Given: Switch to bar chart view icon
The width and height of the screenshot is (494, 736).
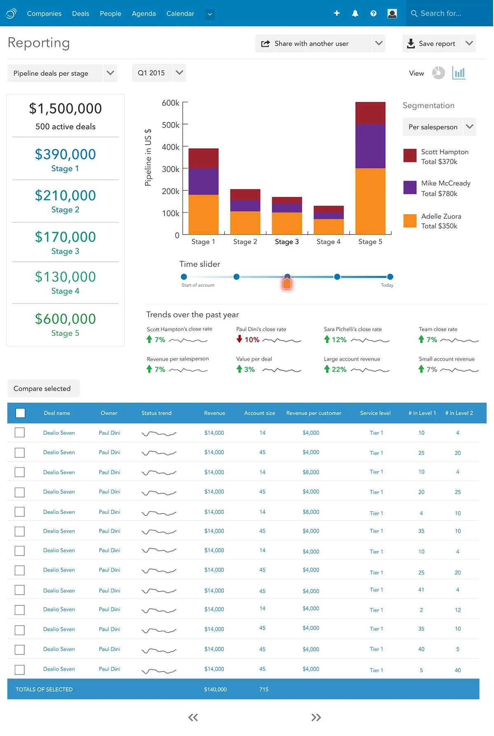Looking at the screenshot, I should click(459, 73).
